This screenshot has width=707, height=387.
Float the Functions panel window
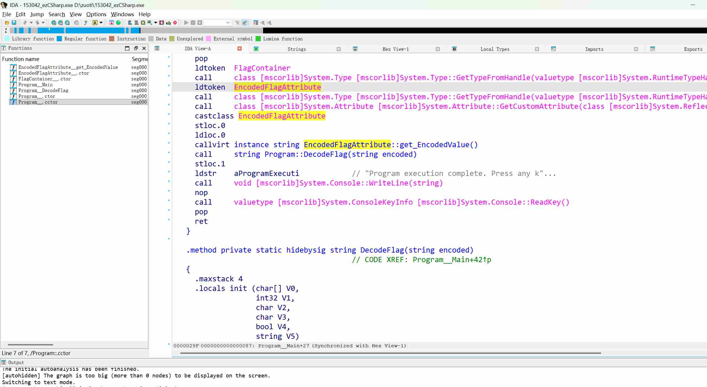click(x=136, y=48)
